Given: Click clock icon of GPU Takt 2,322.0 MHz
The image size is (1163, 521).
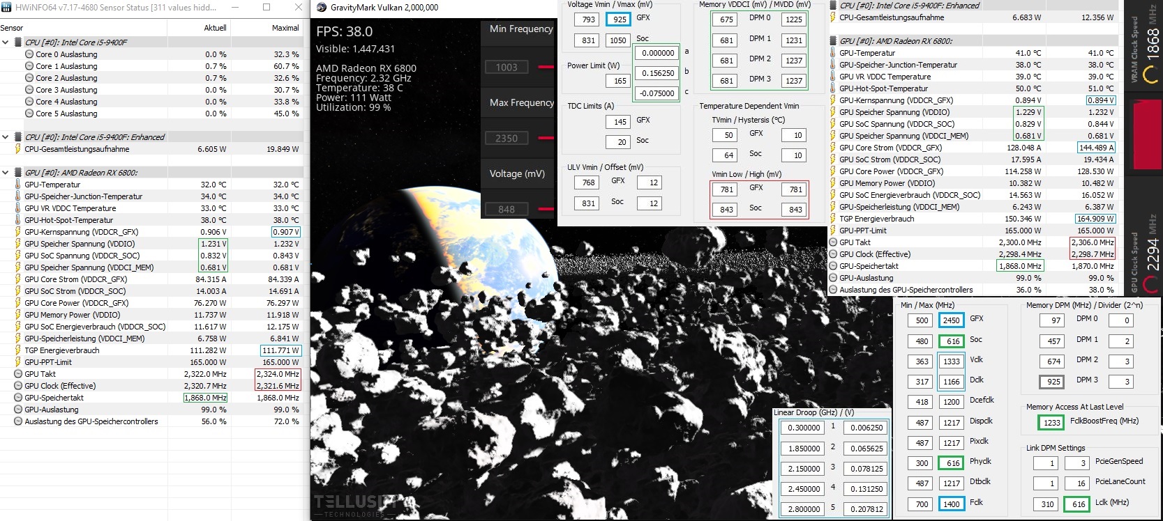Looking at the screenshot, I should (x=18, y=374).
